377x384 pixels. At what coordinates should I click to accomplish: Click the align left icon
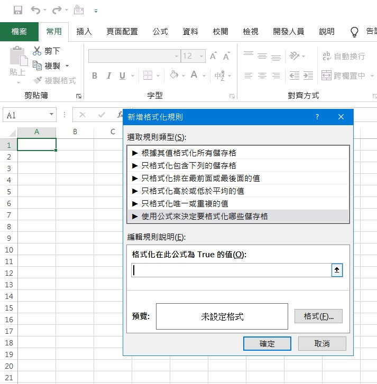tap(249, 76)
